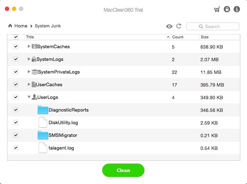Click the 2.07 MB size value
Screen dimensions: 247x184
pyautogui.click(x=210, y=59)
